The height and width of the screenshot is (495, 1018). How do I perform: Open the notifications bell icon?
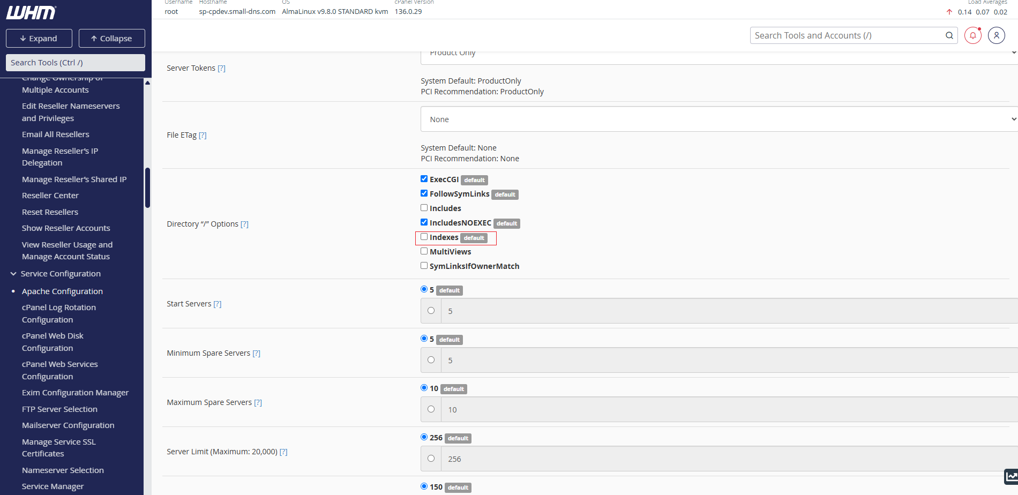click(x=973, y=35)
